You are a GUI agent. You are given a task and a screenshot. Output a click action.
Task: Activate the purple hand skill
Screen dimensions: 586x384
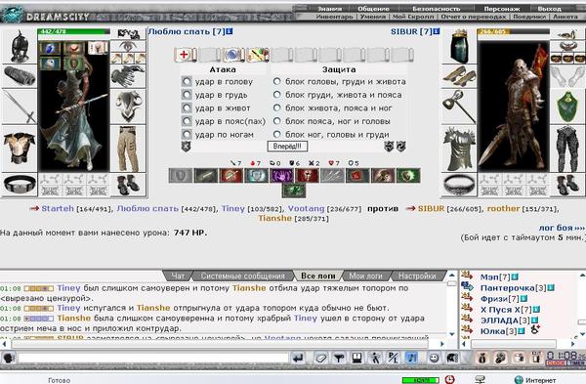click(282, 175)
